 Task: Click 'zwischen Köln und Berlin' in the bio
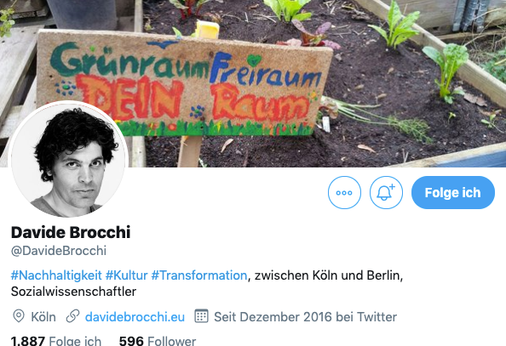point(328,275)
